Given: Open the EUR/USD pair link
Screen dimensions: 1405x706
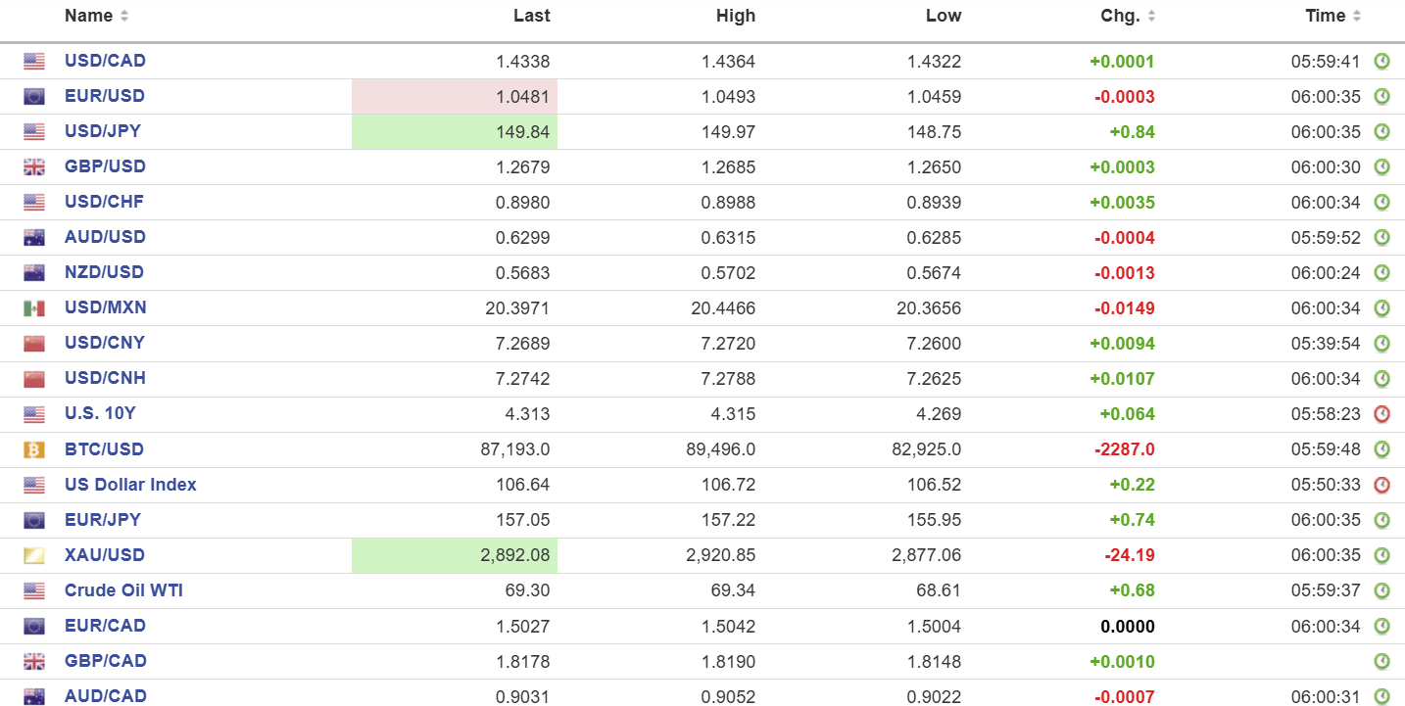Looking at the screenshot, I should [x=104, y=96].
